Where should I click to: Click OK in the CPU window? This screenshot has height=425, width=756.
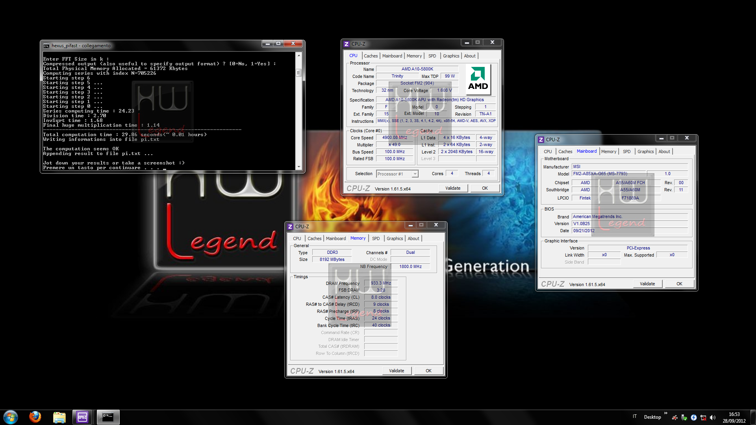point(485,188)
